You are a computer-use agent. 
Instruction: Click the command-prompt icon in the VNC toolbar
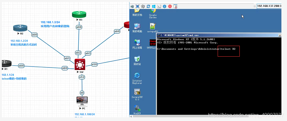click(159, 7)
